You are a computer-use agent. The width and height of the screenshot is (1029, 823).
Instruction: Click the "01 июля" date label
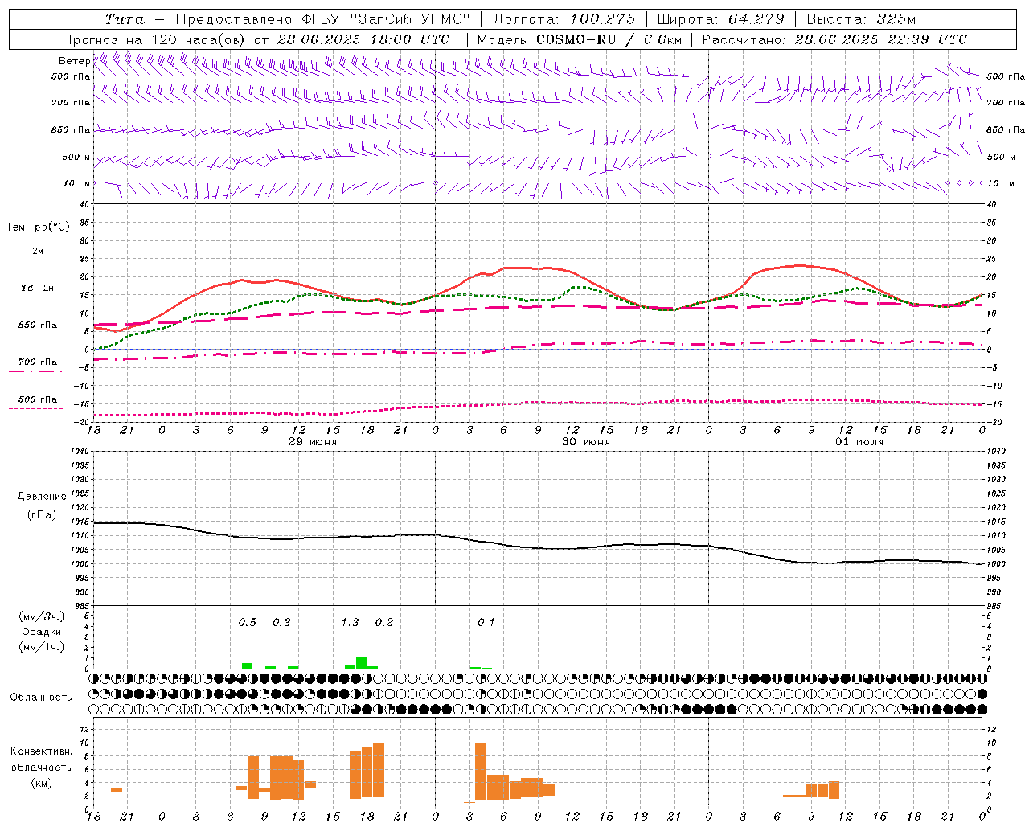pyautogui.click(x=859, y=442)
